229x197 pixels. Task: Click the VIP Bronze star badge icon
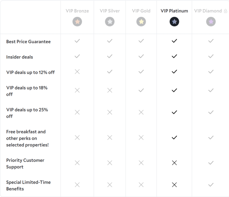pyautogui.click(x=77, y=22)
